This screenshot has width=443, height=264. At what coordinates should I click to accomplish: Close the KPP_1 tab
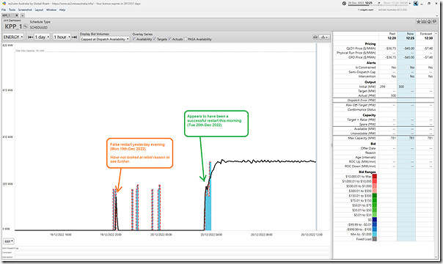(17, 15)
